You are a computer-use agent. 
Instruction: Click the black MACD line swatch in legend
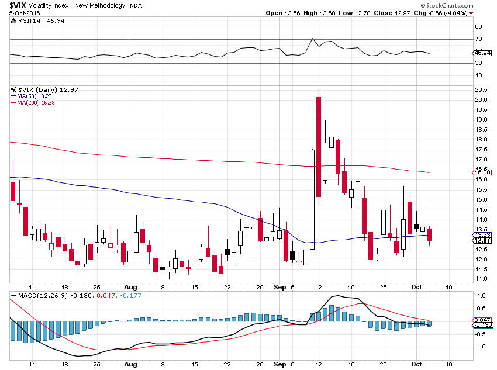coord(13,295)
